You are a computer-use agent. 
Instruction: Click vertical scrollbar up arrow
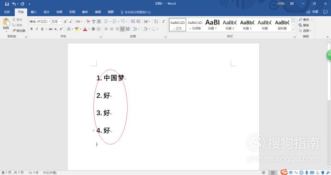(329, 41)
